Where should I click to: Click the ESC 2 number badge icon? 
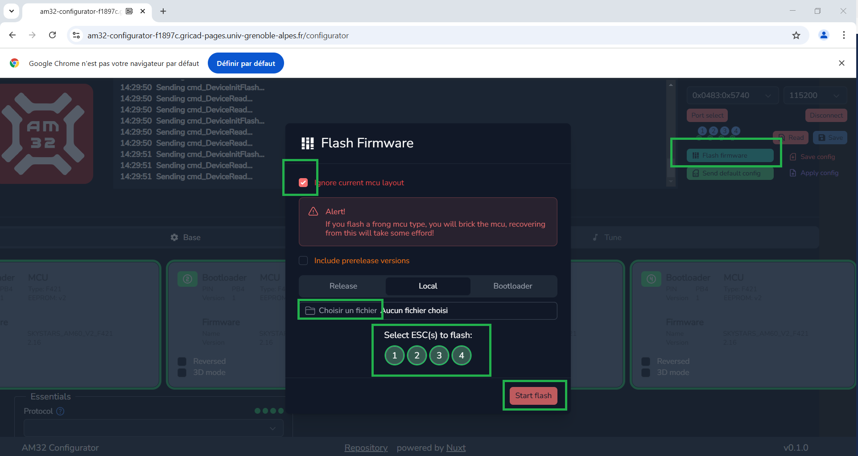pyautogui.click(x=188, y=279)
